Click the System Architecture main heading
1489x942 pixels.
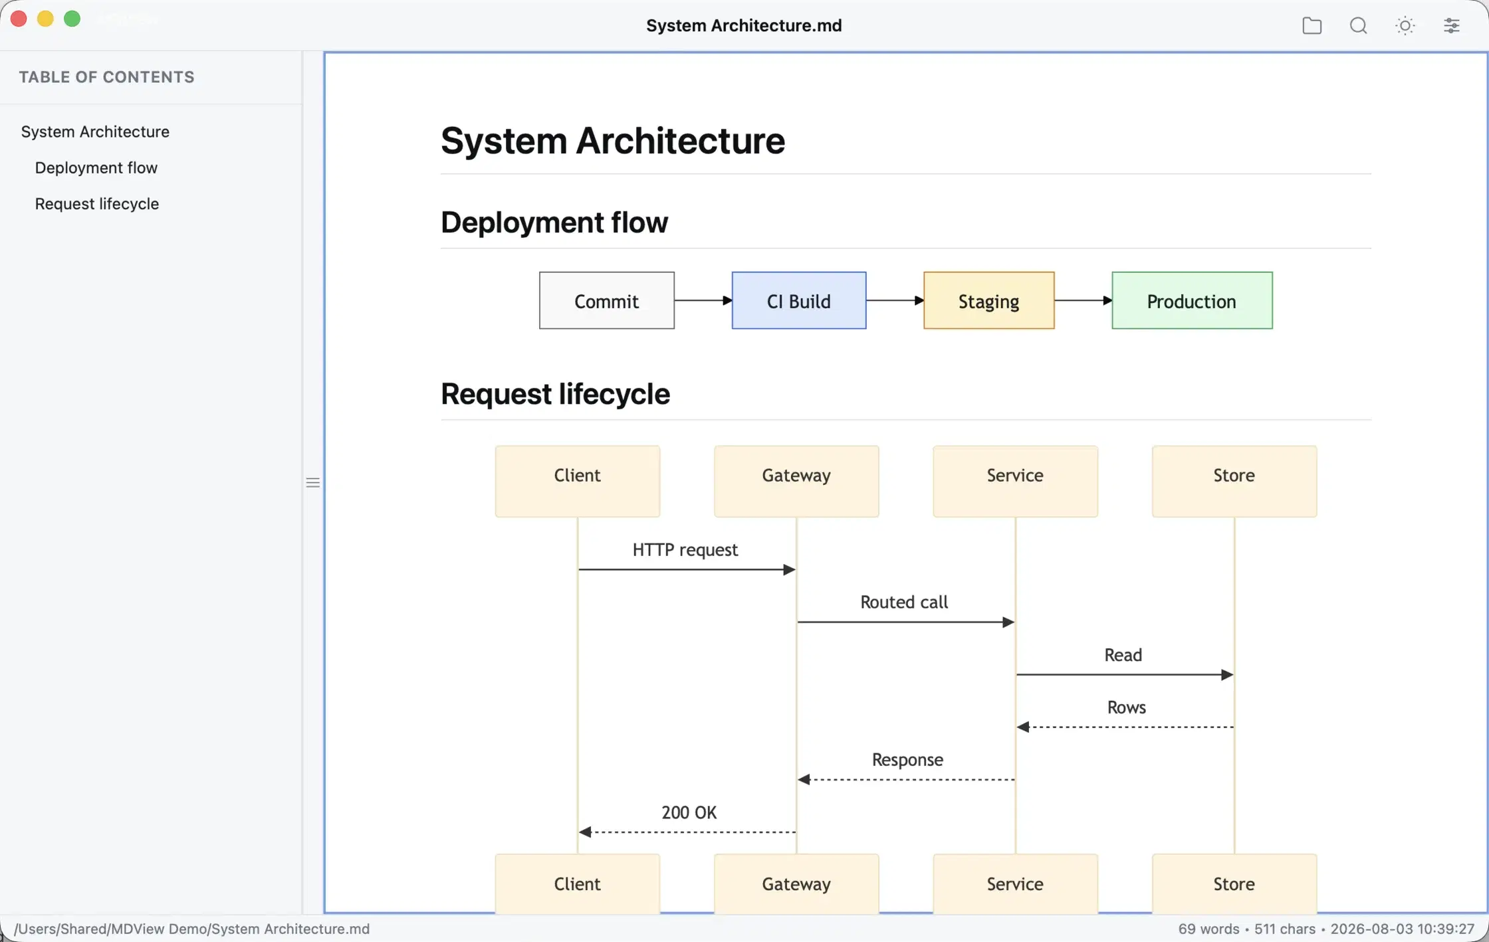613,141
